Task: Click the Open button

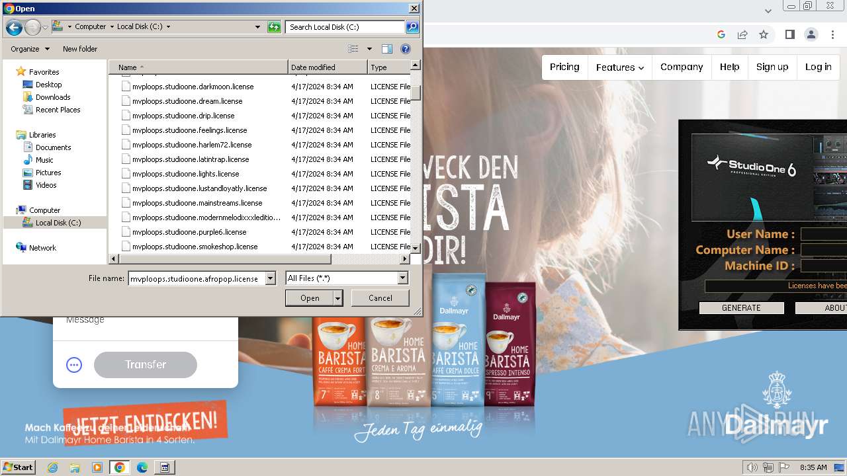Action: pyautogui.click(x=310, y=298)
